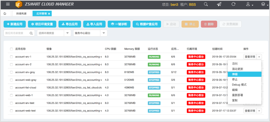
Task: Switch to the 持续构建 tab
Action: pyautogui.click(x=21, y=14)
